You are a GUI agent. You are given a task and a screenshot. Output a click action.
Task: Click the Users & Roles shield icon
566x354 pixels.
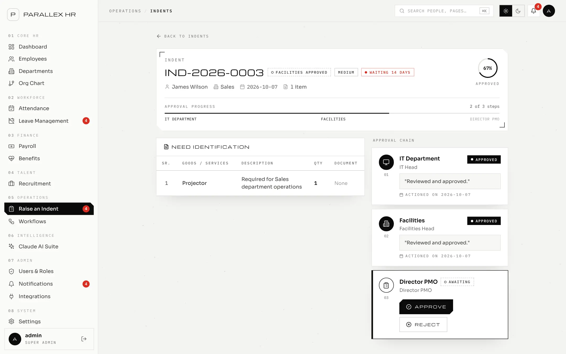pyautogui.click(x=11, y=271)
